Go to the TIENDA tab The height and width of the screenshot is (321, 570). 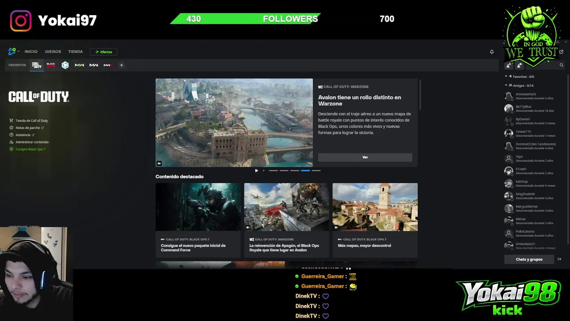[x=75, y=52]
